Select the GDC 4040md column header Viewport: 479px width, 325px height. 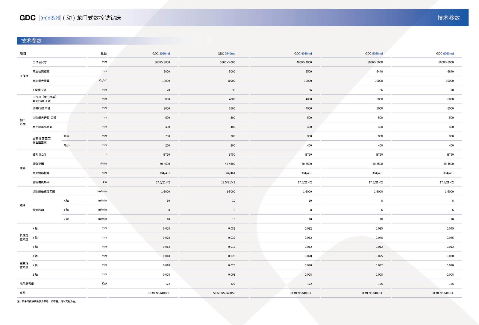point(303,54)
